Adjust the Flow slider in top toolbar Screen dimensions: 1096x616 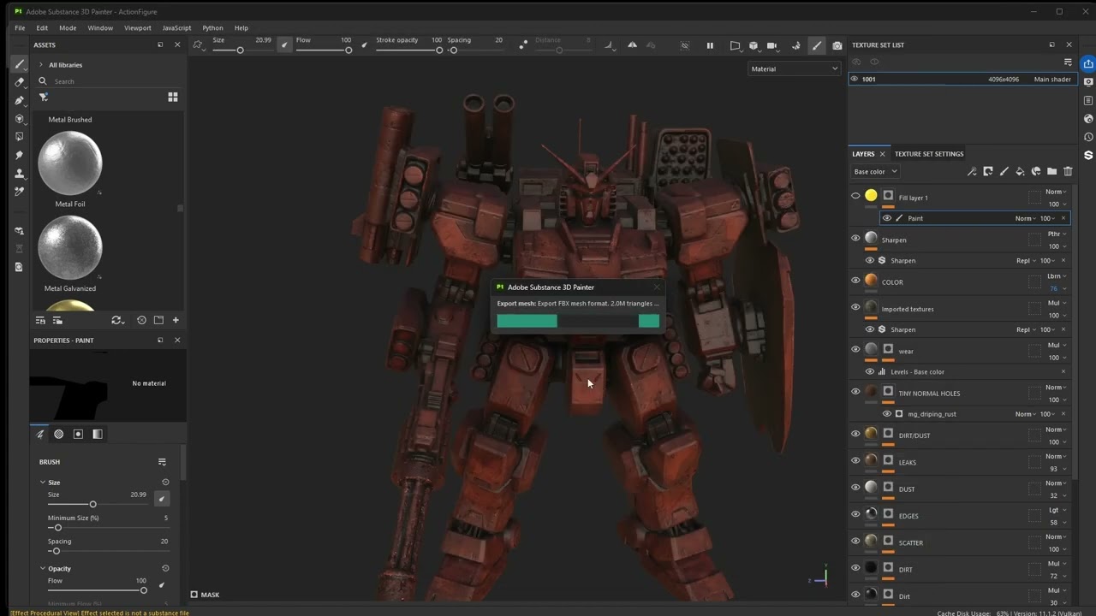[323, 50]
